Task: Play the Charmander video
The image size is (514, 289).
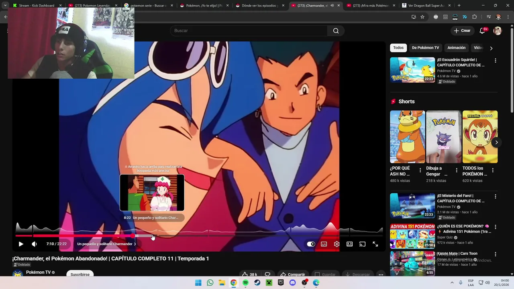Action: tap(21, 244)
